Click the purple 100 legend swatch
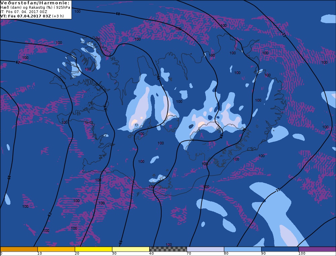Screen dimensions: 336x256 [317, 249]
